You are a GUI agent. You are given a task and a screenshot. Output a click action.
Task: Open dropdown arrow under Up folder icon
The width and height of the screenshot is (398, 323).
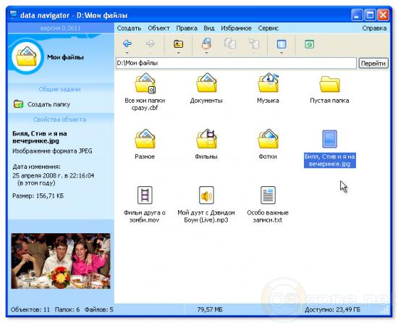pos(179,53)
